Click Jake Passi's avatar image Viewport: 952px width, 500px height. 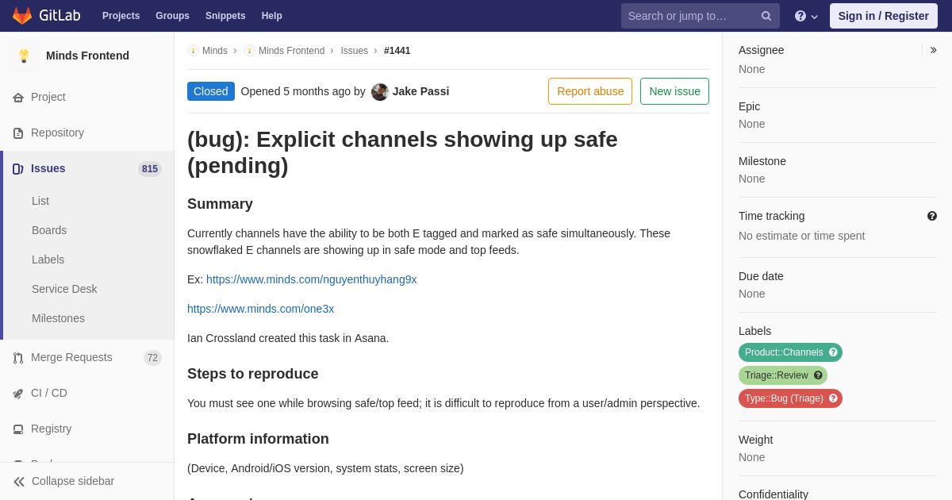(380, 92)
